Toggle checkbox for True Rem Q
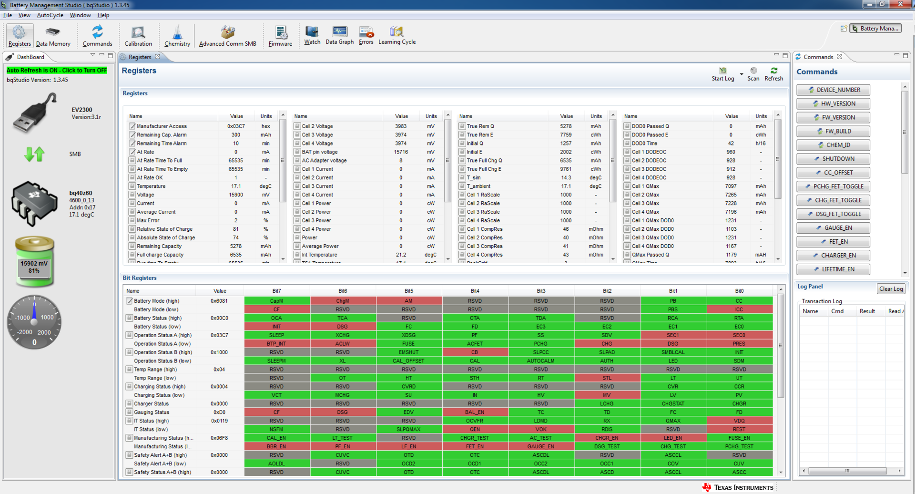The width and height of the screenshot is (915, 494). pyautogui.click(x=462, y=126)
